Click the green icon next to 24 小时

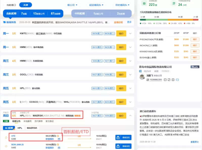tap(174, 3)
